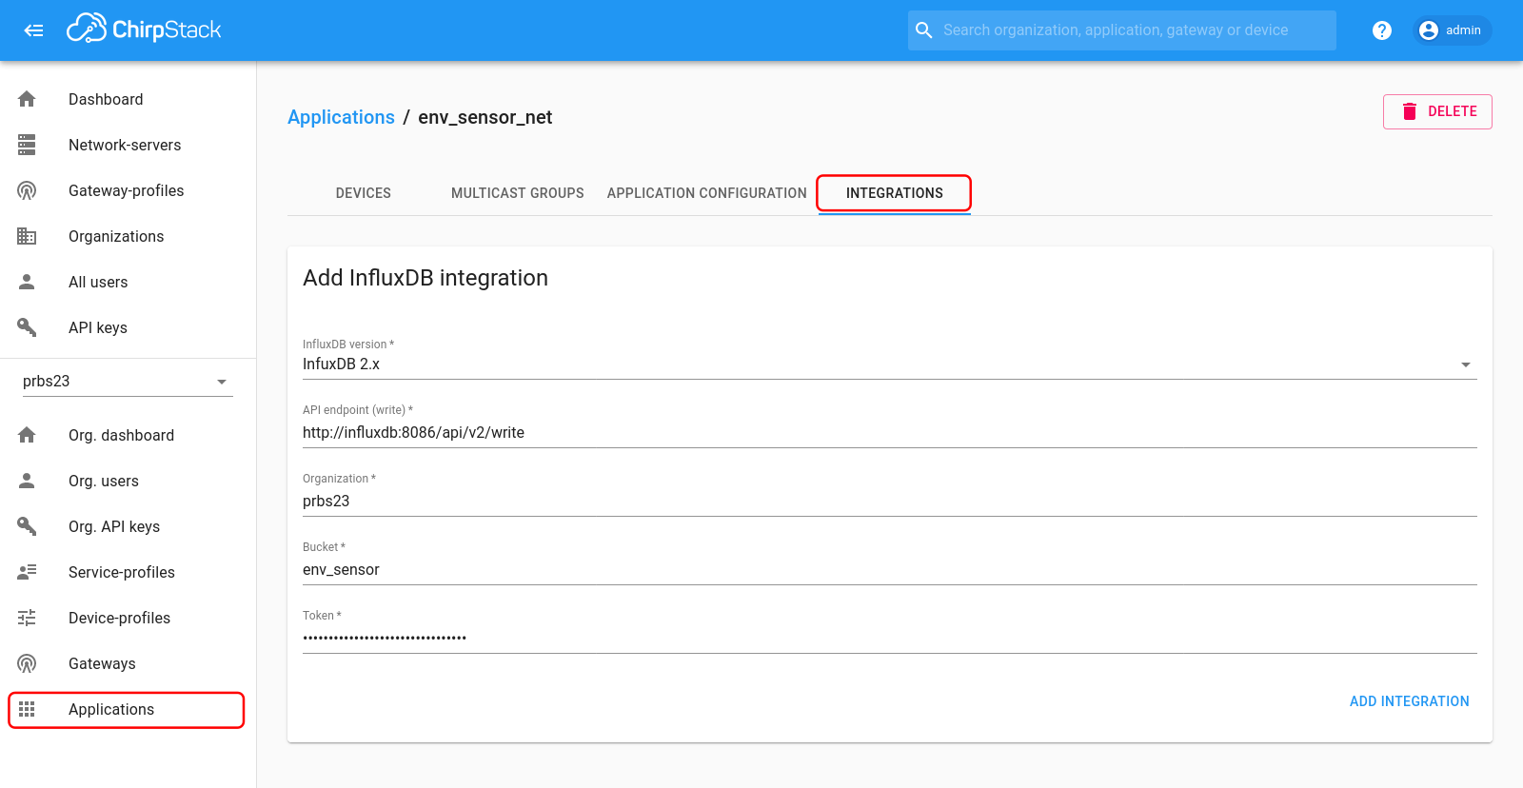
Task: Click the trash icon in DELETE button
Action: (1410, 111)
